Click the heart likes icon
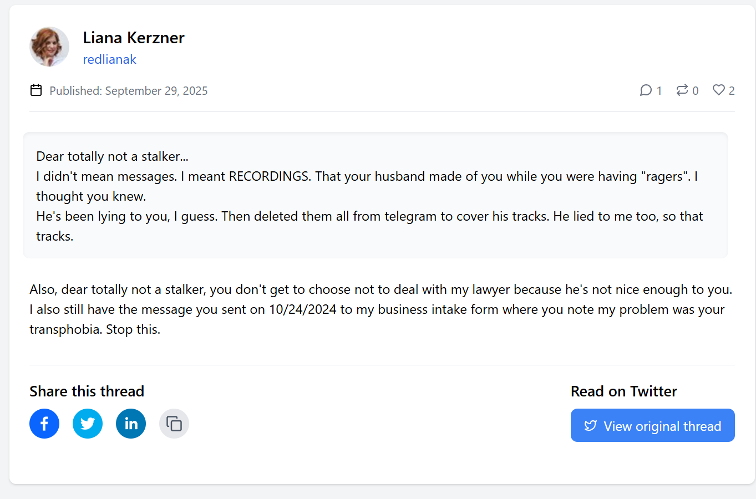The image size is (756, 499). [x=719, y=90]
